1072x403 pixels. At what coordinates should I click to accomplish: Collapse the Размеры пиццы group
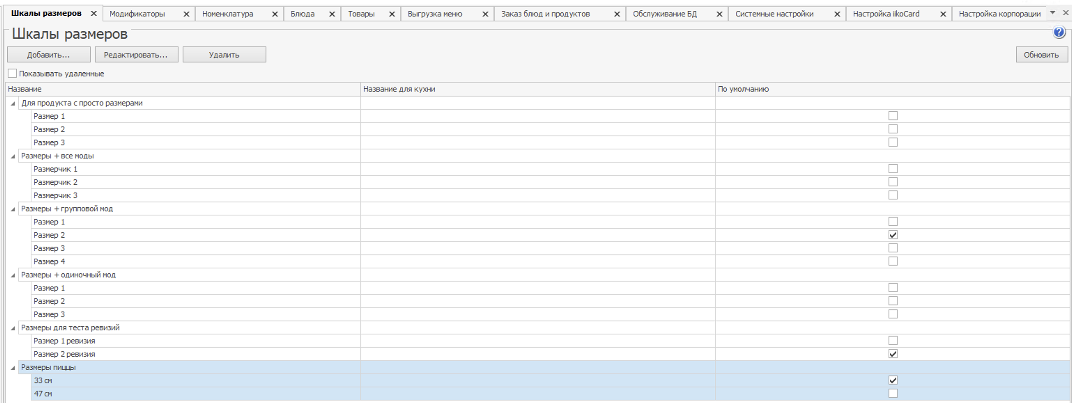click(x=13, y=368)
